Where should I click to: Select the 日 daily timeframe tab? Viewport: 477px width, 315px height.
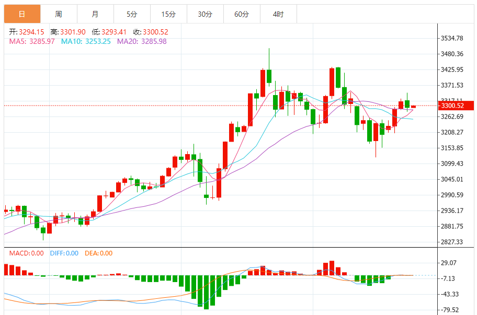click(x=22, y=14)
